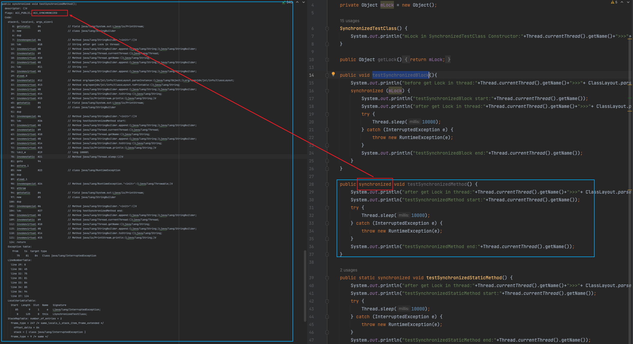Viewport: 633px width, 344px height.
Task: Click the testSynchronizedMethod name on line 28
Action: [437, 184]
